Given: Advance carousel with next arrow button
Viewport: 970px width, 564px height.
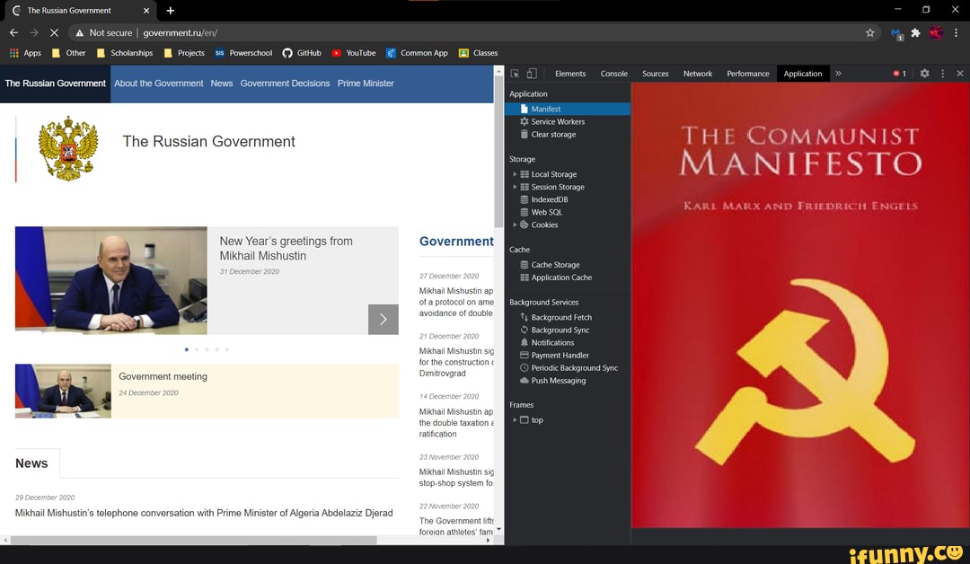Looking at the screenshot, I should (x=384, y=319).
